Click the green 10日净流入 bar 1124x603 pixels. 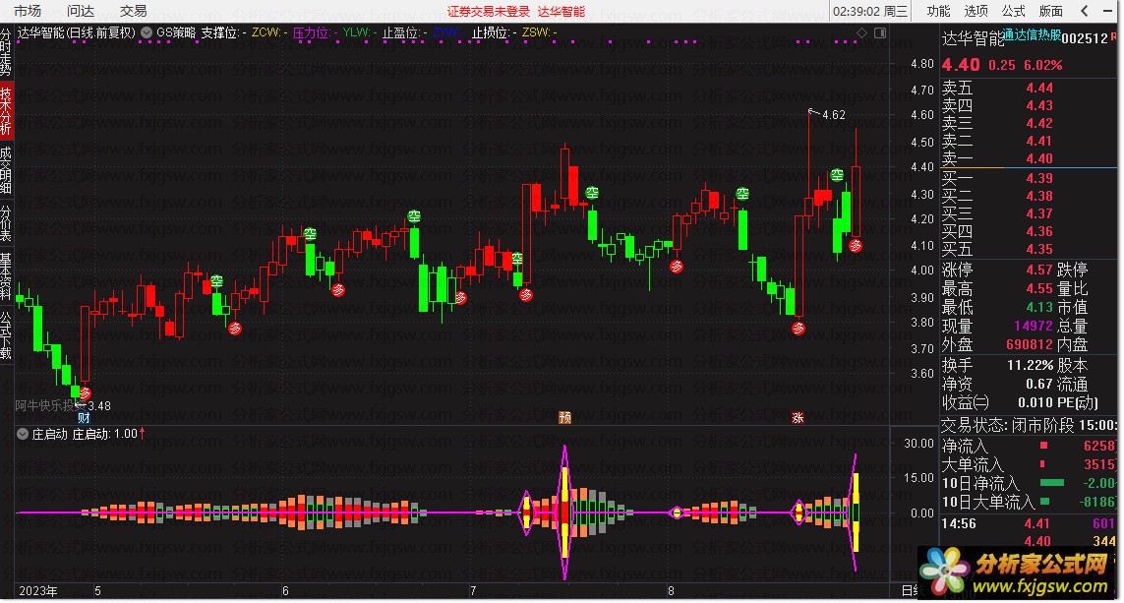1051,483
